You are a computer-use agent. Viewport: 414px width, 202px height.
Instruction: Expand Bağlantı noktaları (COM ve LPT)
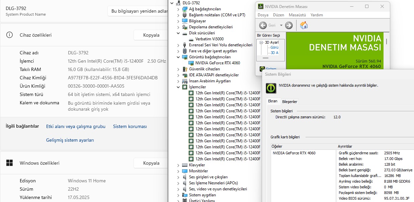tap(178, 15)
